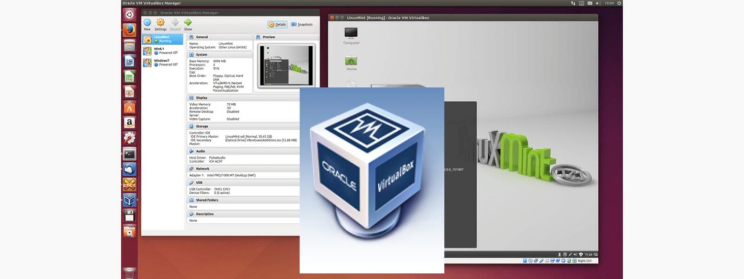
Task: Click the Discard toolbar icon
Action: click(175, 23)
